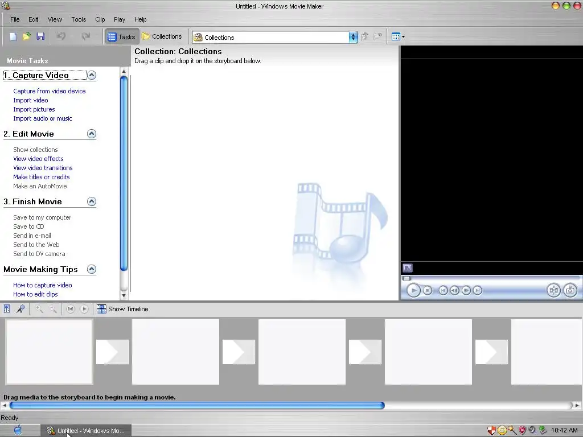This screenshot has height=437, width=583.
Task: Click storyboard scrollbar left arrow
Action: point(5,405)
